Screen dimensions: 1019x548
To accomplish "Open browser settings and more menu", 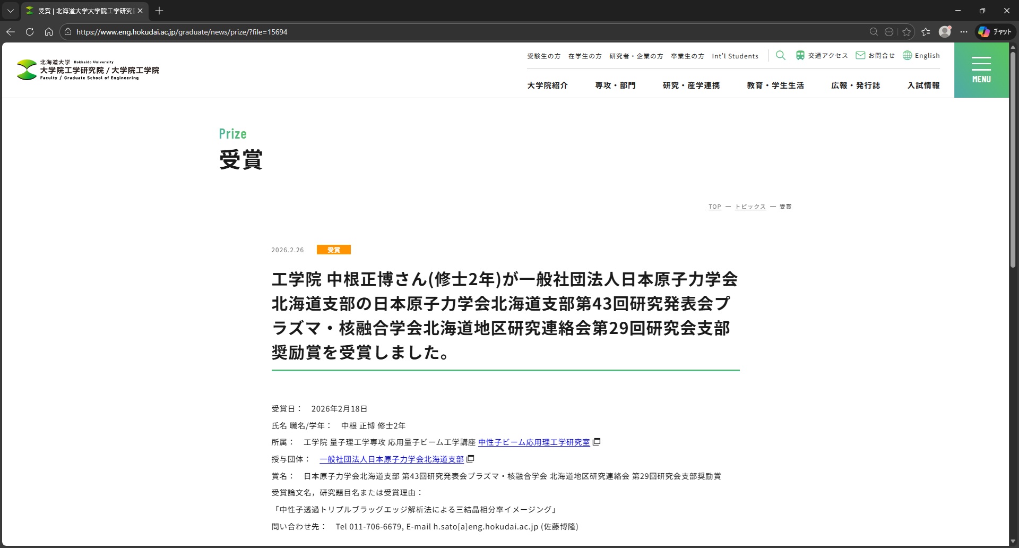I will (964, 32).
